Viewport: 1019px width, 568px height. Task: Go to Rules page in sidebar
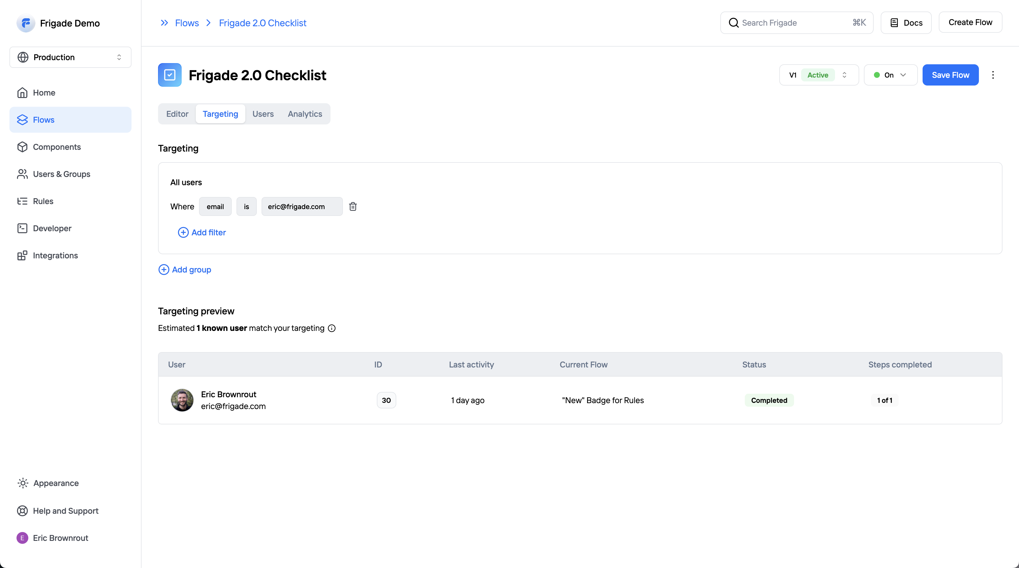tap(43, 201)
